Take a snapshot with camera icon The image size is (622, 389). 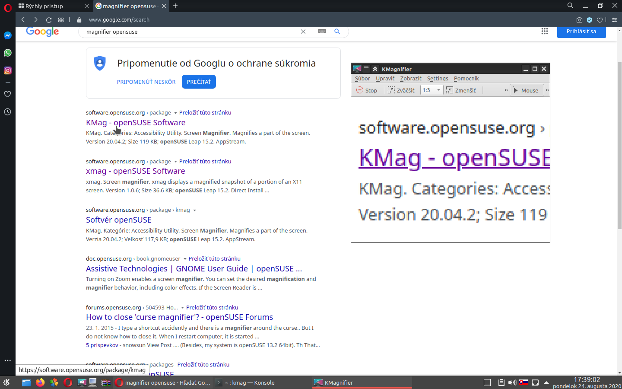[579, 20]
